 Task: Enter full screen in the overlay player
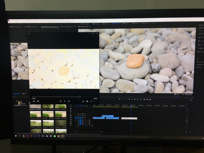click(x=91, y=101)
